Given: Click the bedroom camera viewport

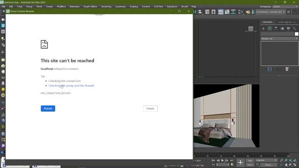Looking at the screenshot, I should [226, 116].
